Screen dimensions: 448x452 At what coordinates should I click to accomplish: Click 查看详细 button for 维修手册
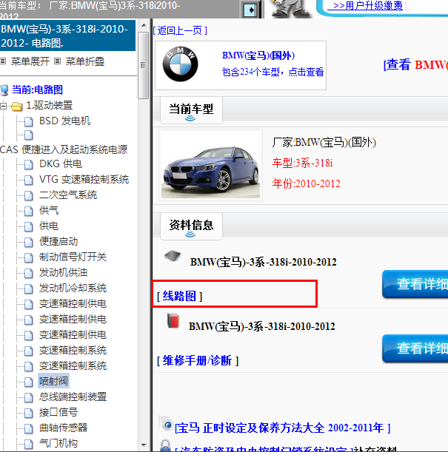[x=415, y=348]
